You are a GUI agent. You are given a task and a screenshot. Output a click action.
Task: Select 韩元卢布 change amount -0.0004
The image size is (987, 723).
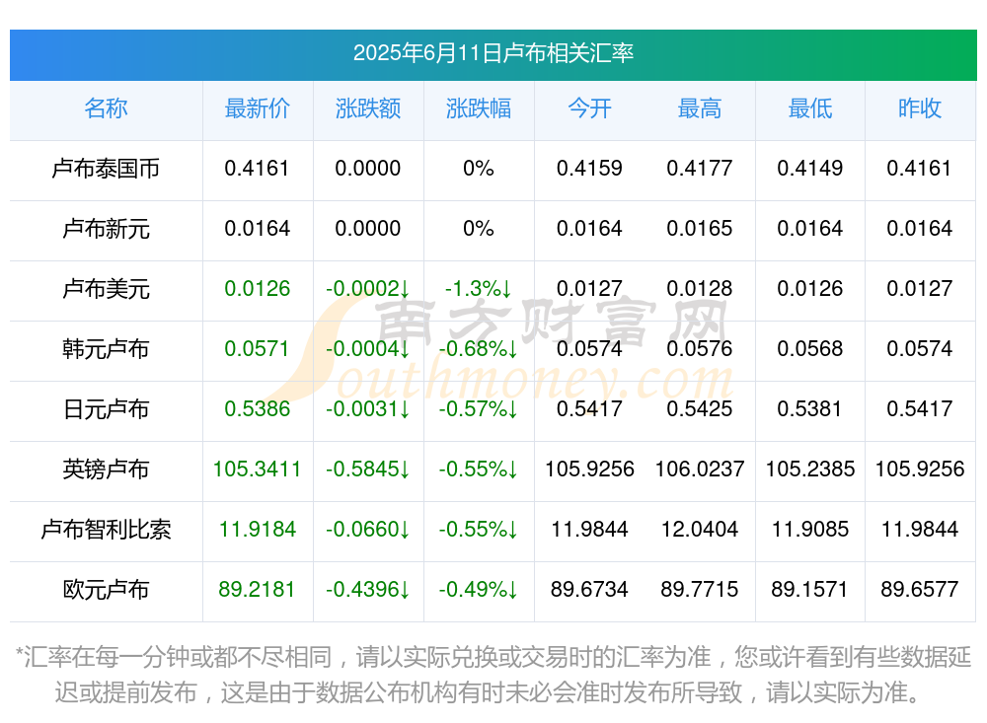(x=367, y=348)
